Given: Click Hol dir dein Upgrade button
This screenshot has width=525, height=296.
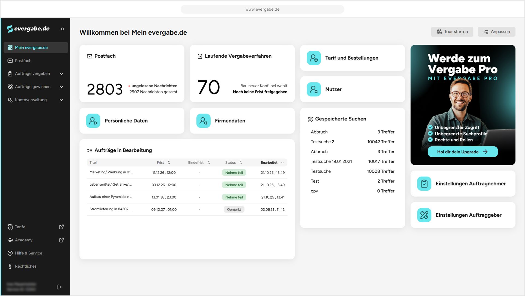Looking at the screenshot, I should point(463,152).
